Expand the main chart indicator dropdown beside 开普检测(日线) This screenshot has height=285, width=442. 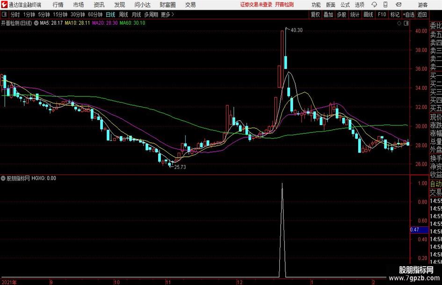36,23
